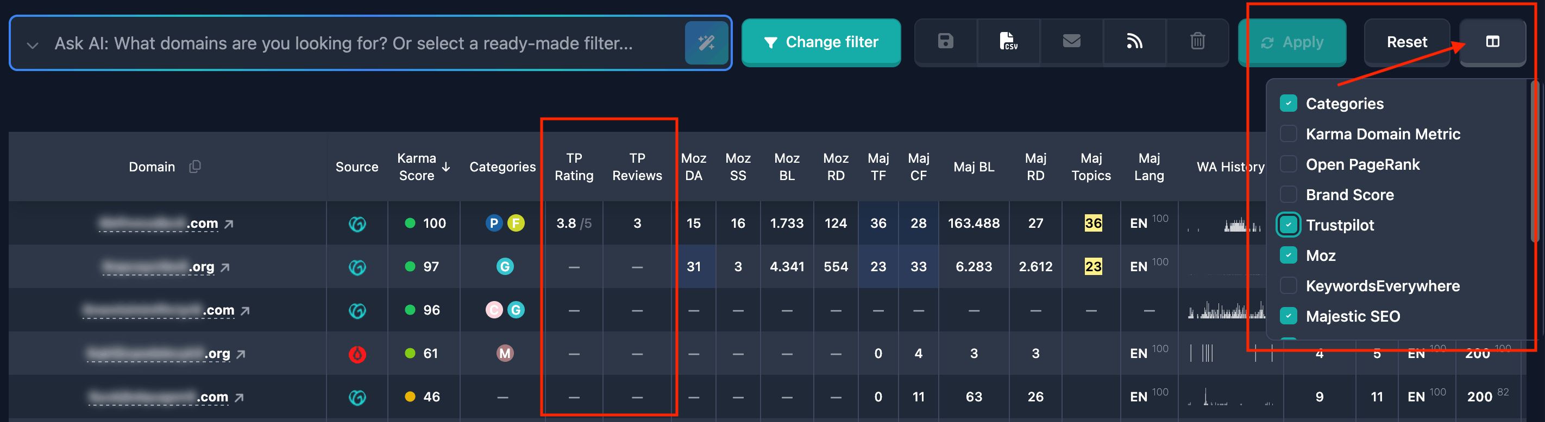This screenshot has height=422, width=1545.
Task: Open the email notification icon
Action: tap(1071, 42)
